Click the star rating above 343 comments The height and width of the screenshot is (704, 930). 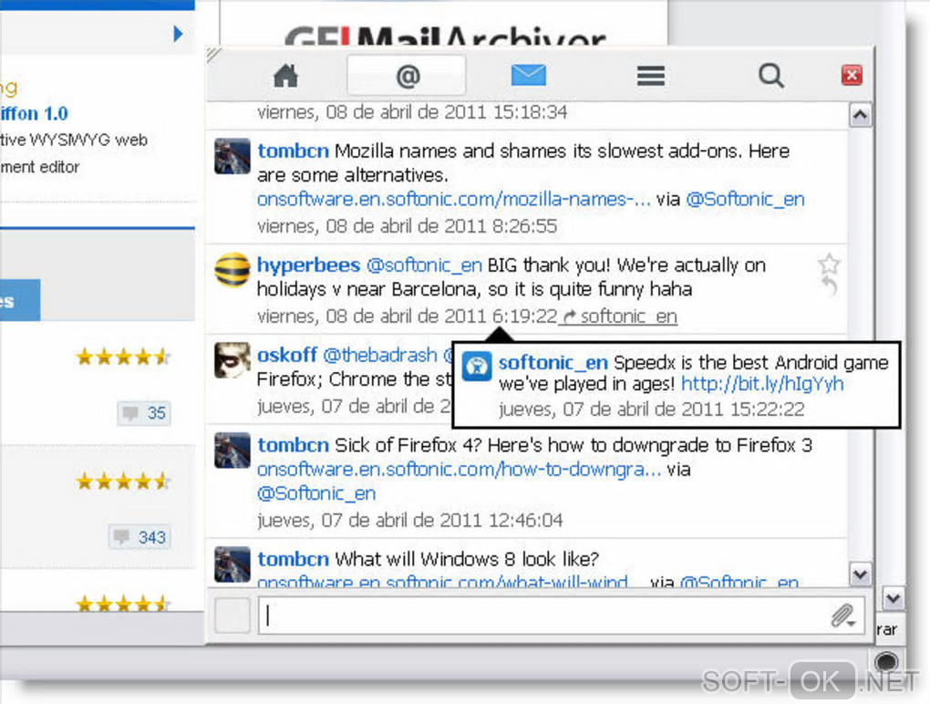[123, 481]
